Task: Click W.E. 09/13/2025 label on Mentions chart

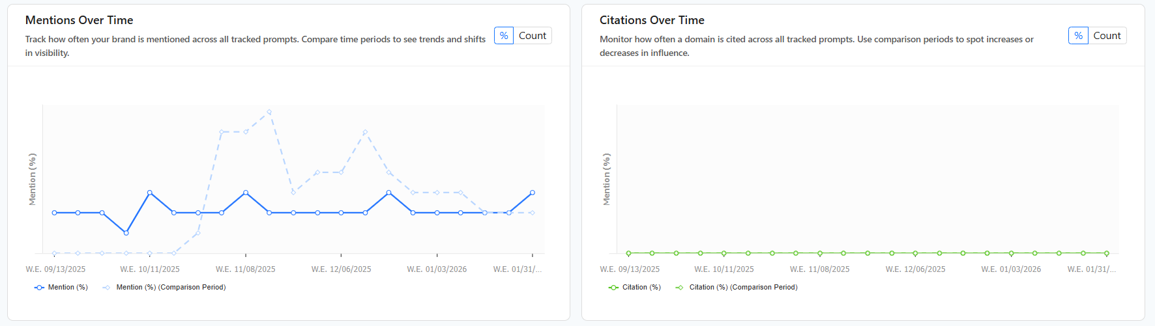Action: (55, 269)
